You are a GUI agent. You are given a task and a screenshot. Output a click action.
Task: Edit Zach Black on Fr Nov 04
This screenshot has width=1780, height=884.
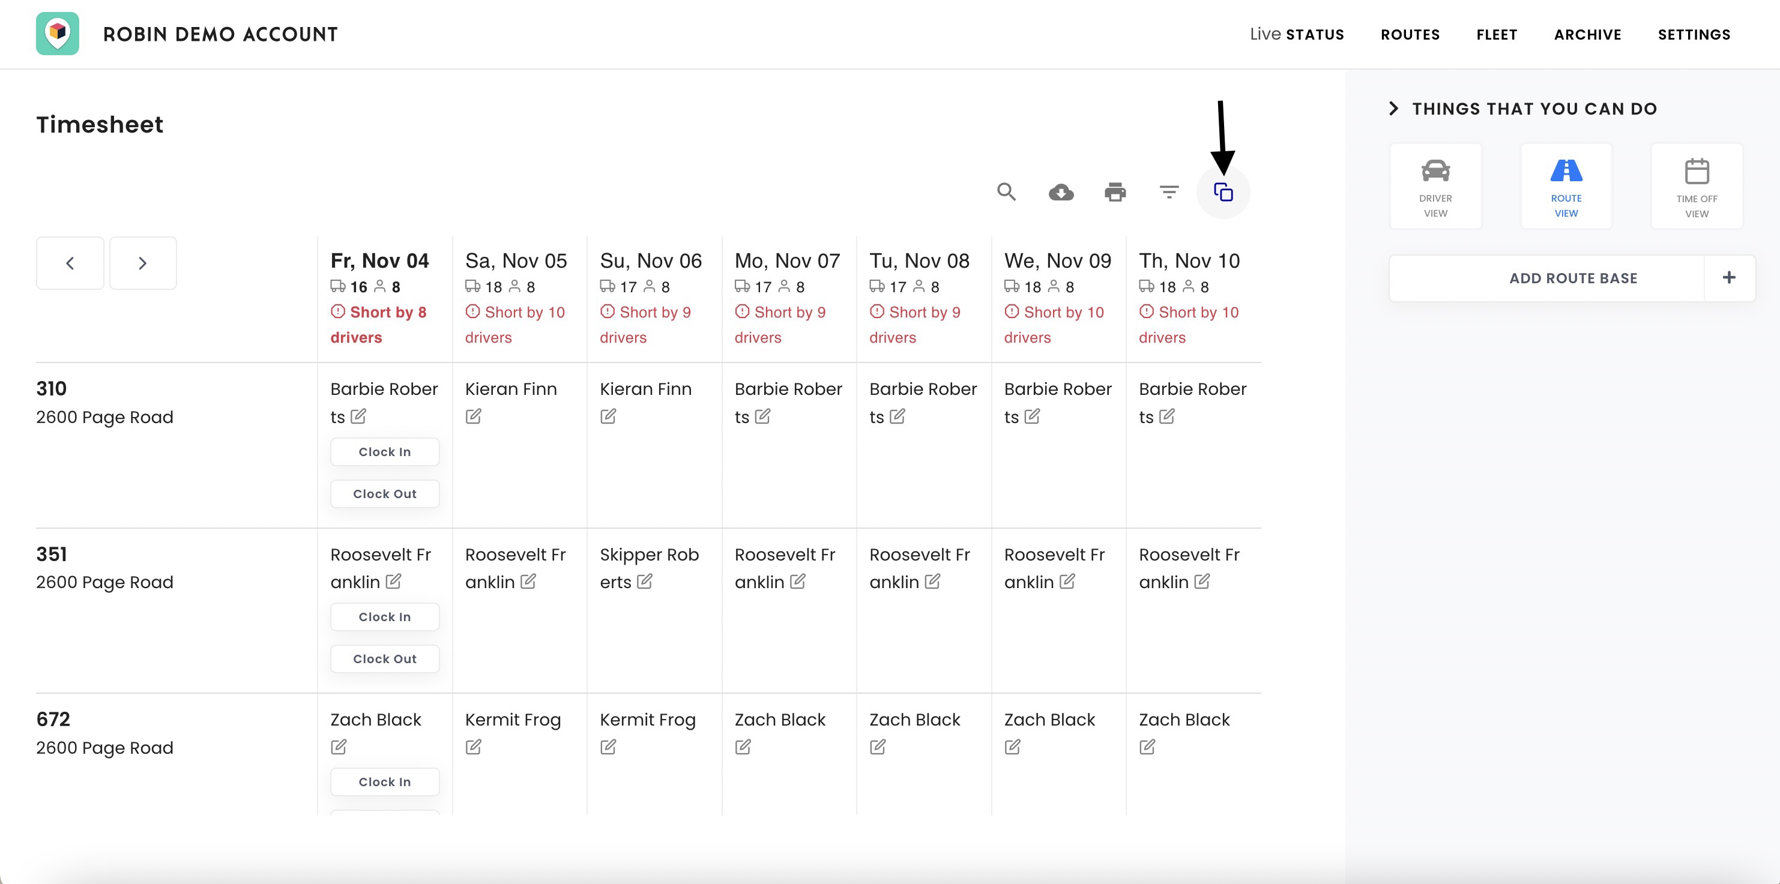(339, 747)
